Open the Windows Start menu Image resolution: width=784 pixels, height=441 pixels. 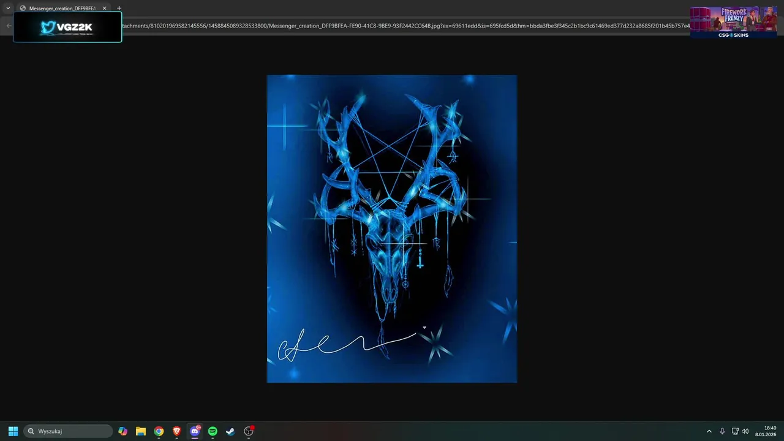13,431
